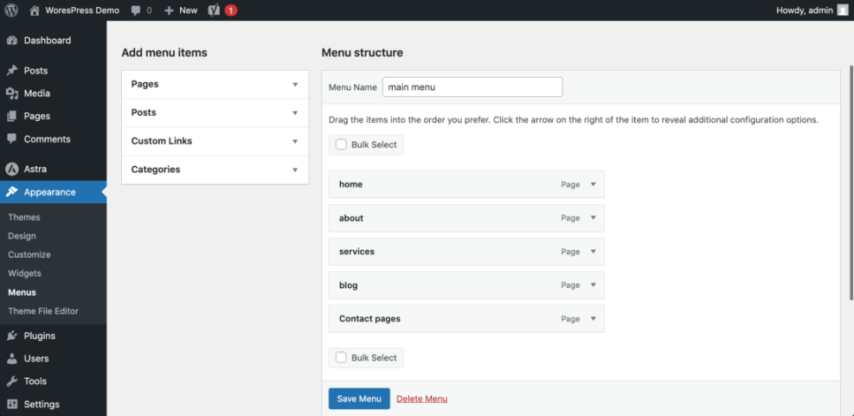Open Theme File Editor
854x416 pixels.
[x=43, y=311]
